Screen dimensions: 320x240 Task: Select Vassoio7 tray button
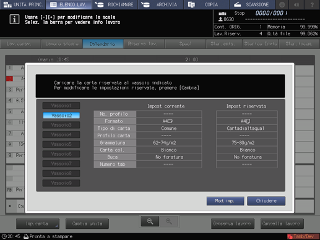click(61, 164)
